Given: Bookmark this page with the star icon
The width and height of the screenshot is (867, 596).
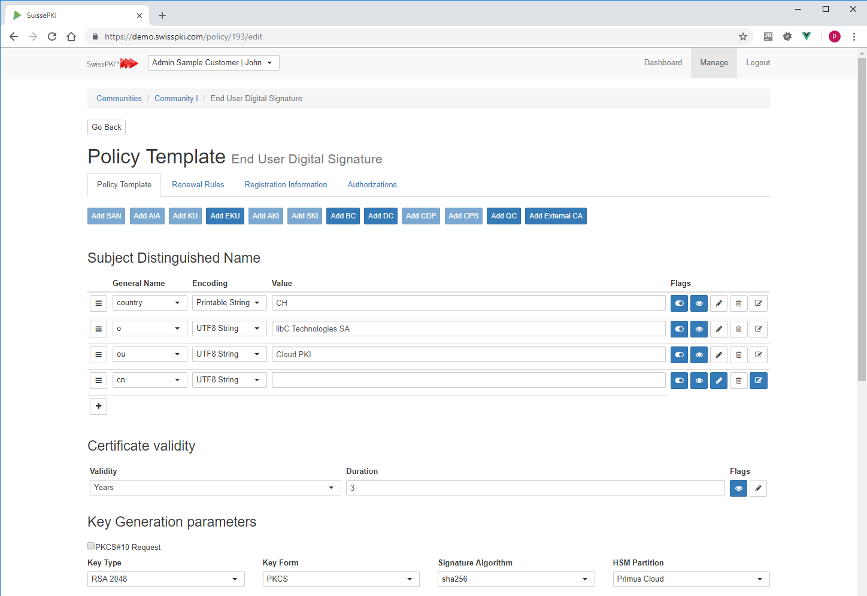Looking at the screenshot, I should (743, 37).
